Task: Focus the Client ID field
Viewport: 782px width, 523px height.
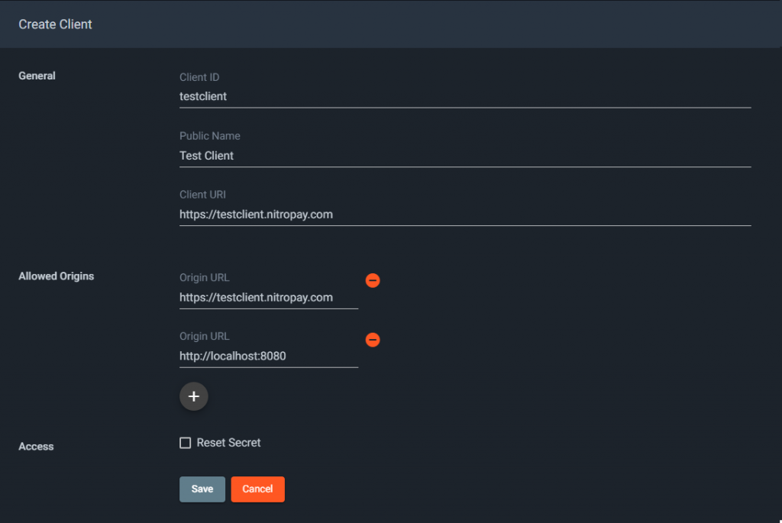Action: (x=465, y=97)
